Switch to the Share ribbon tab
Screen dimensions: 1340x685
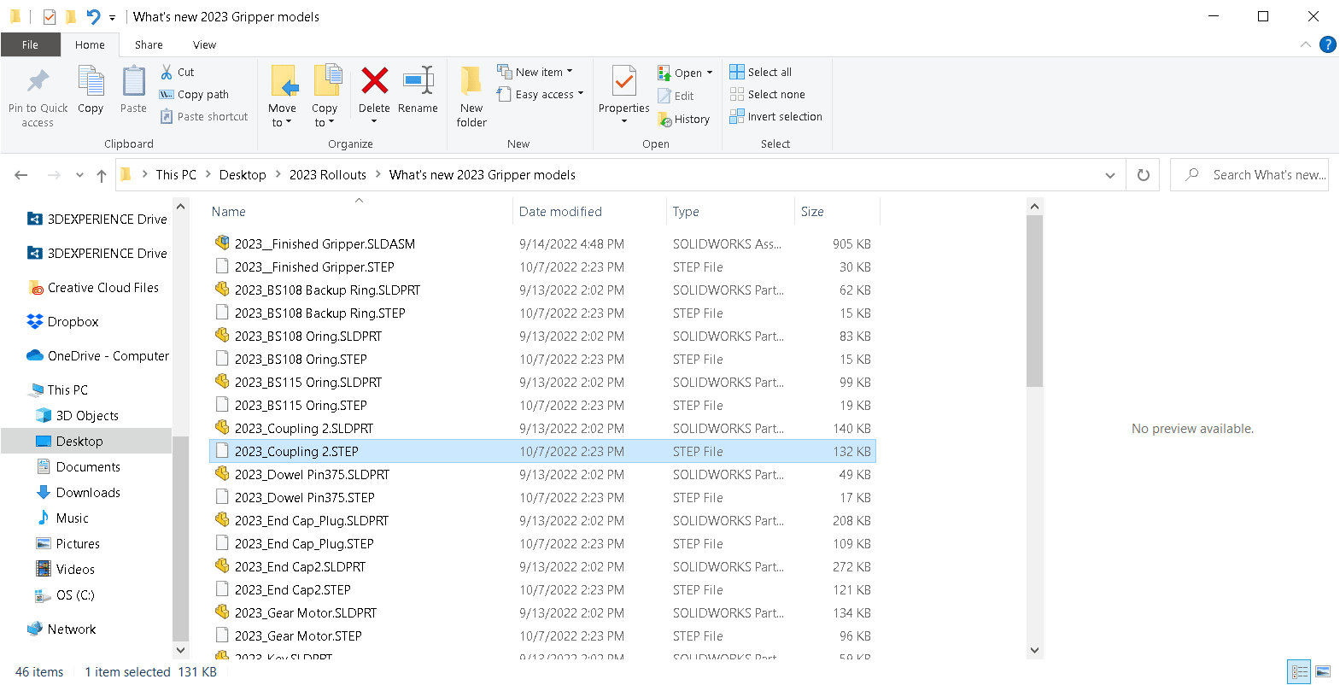149,44
